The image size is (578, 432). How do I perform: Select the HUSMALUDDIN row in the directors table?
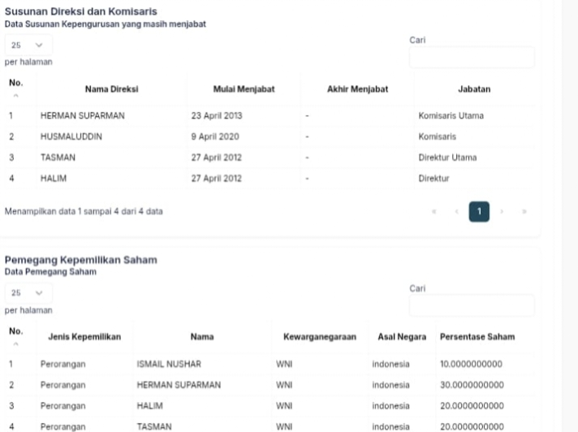tap(71, 136)
